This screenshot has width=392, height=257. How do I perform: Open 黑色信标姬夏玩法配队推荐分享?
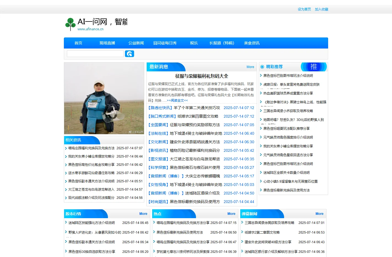[287, 129]
